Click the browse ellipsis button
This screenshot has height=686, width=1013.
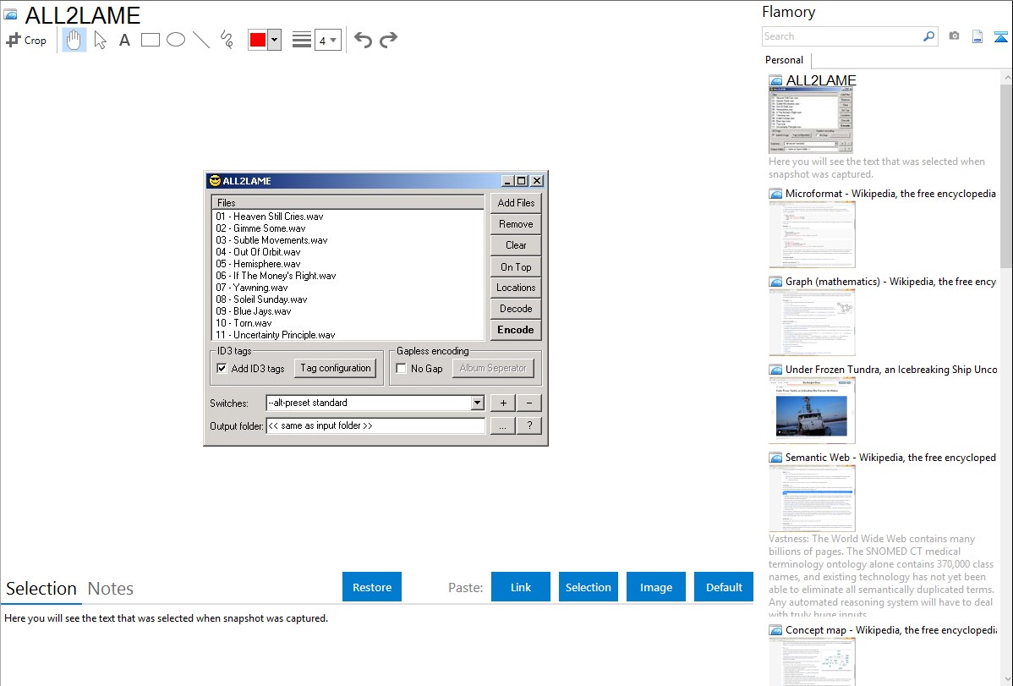pyautogui.click(x=502, y=425)
